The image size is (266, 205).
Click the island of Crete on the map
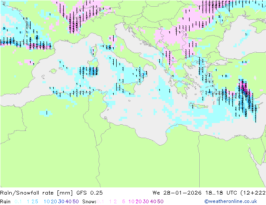coord(198,105)
